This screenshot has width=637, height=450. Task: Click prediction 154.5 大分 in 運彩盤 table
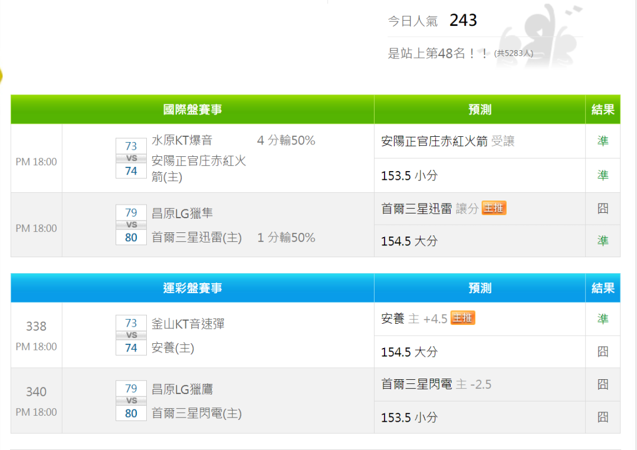[409, 352]
